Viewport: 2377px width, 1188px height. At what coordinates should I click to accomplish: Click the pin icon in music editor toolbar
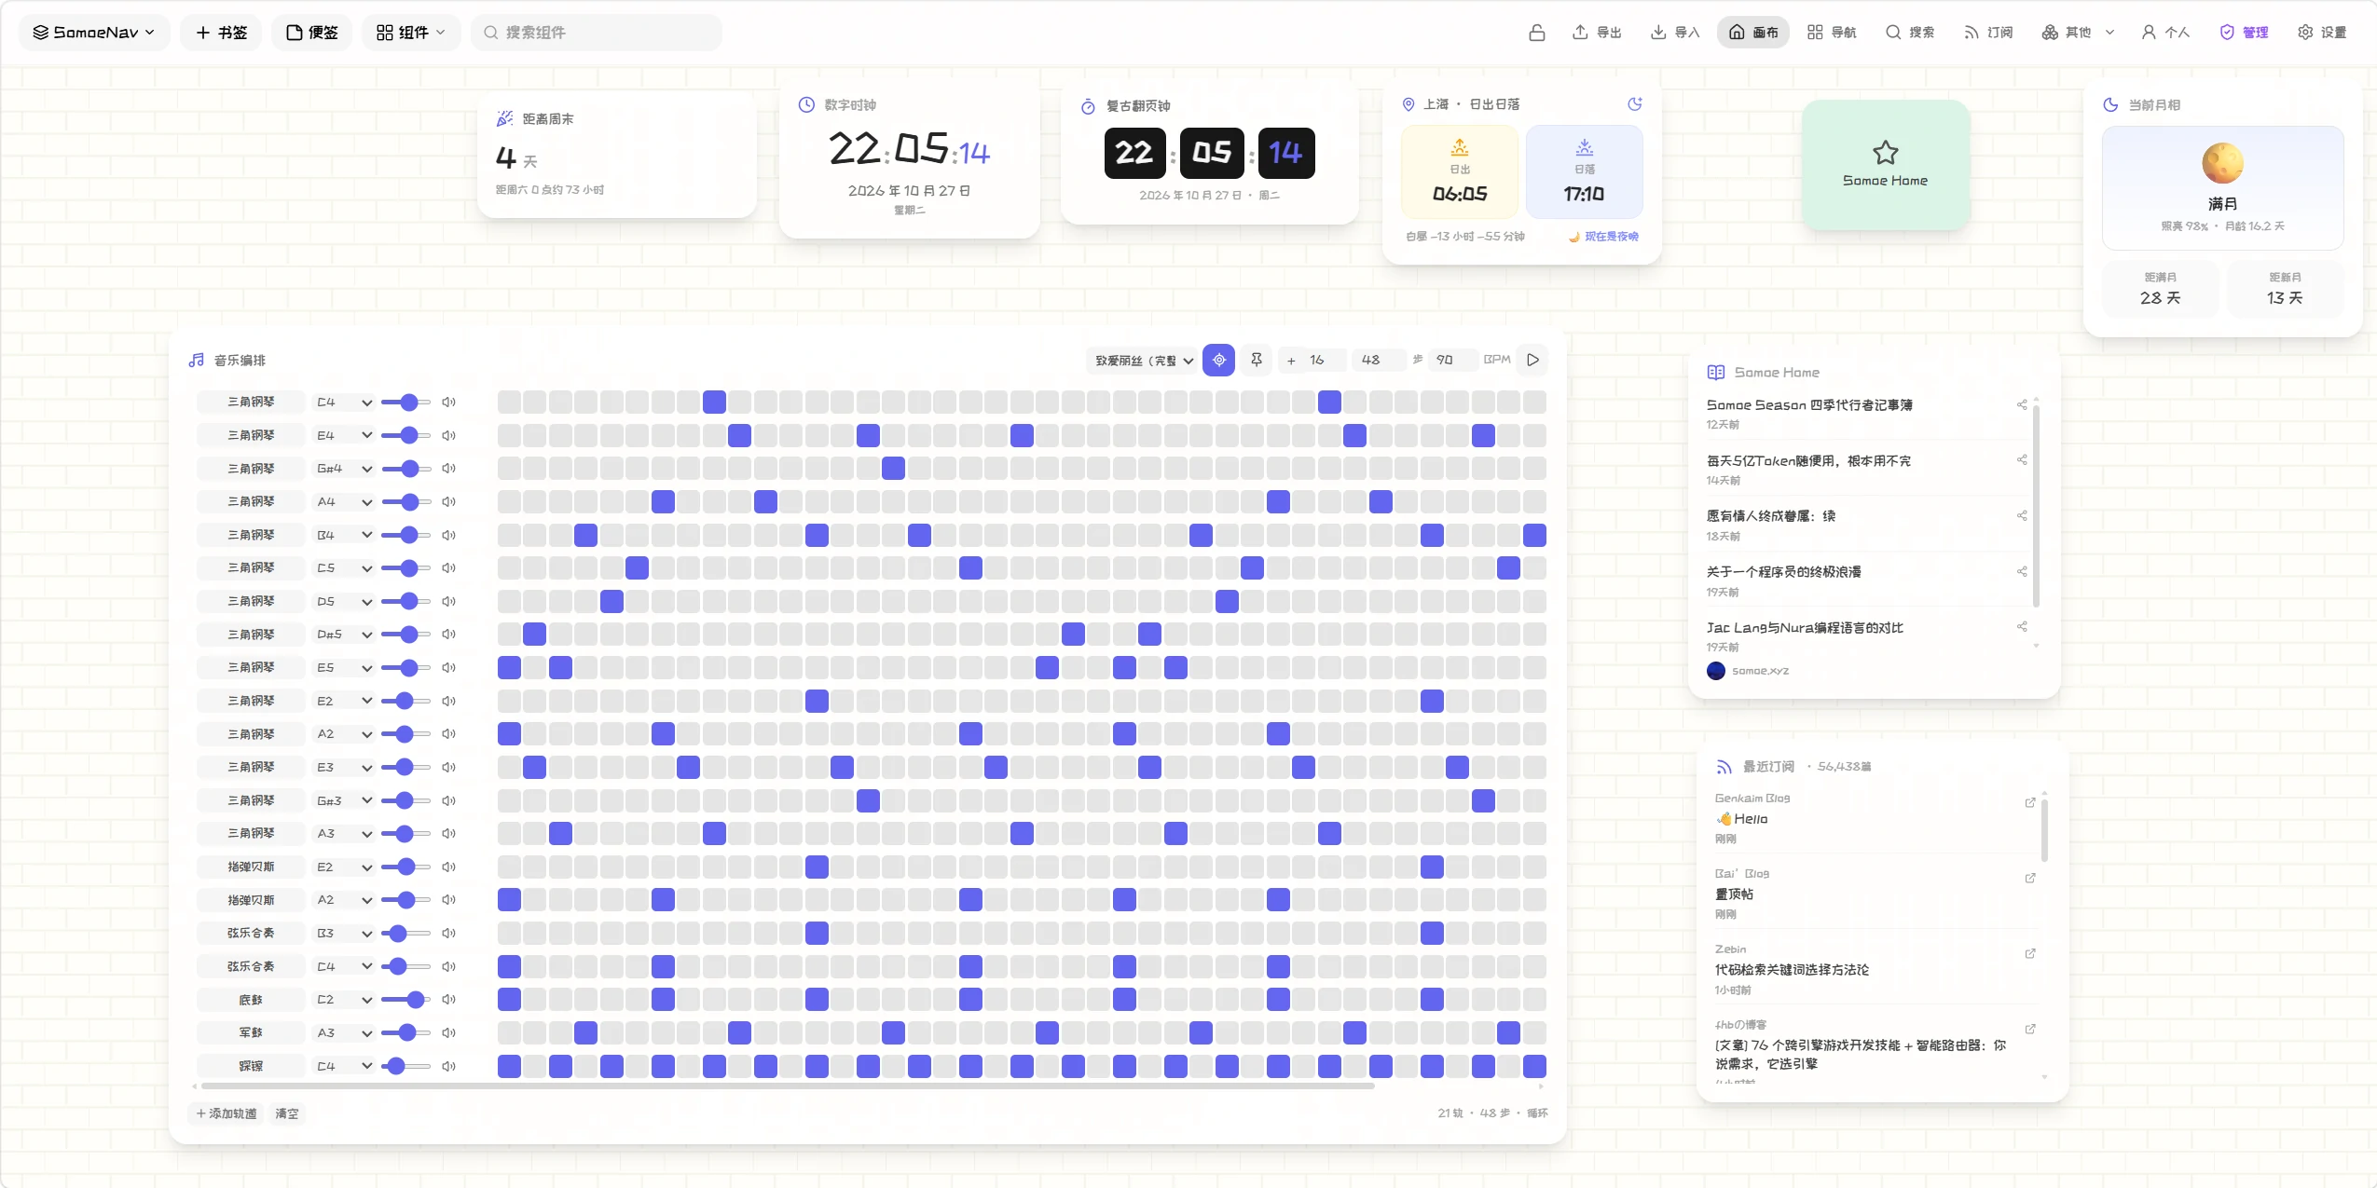(x=1257, y=361)
